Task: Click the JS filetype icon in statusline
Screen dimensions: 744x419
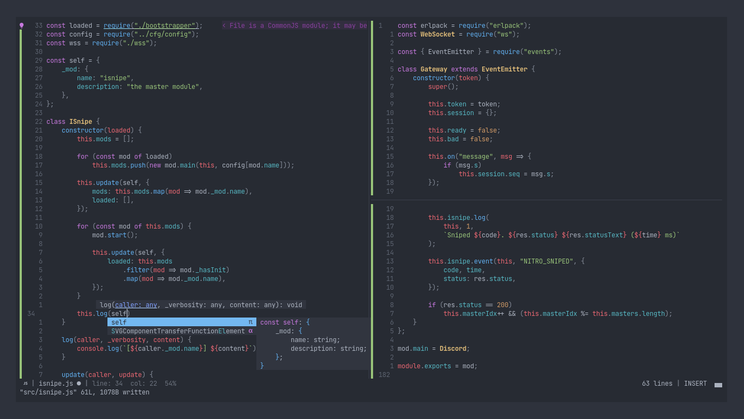Action: [25, 384]
